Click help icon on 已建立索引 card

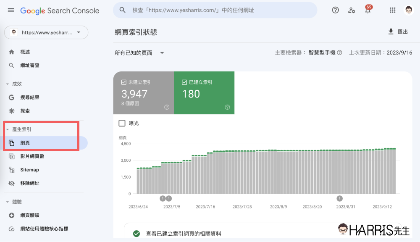tap(227, 107)
